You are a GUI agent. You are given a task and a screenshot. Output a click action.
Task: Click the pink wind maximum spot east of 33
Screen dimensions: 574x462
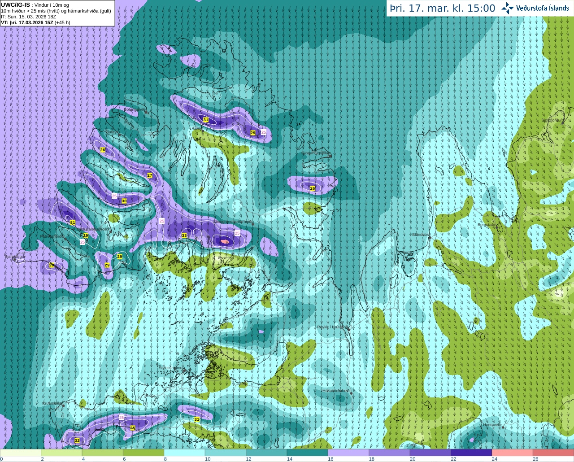pos(225,242)
